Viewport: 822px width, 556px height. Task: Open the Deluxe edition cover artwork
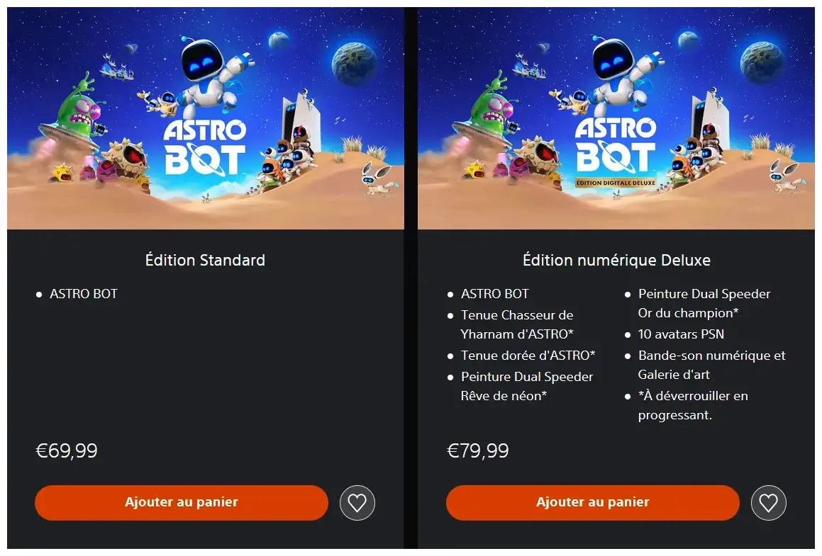(616, 118)
